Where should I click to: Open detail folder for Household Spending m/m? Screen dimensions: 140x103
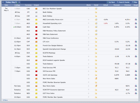(96, 23)
